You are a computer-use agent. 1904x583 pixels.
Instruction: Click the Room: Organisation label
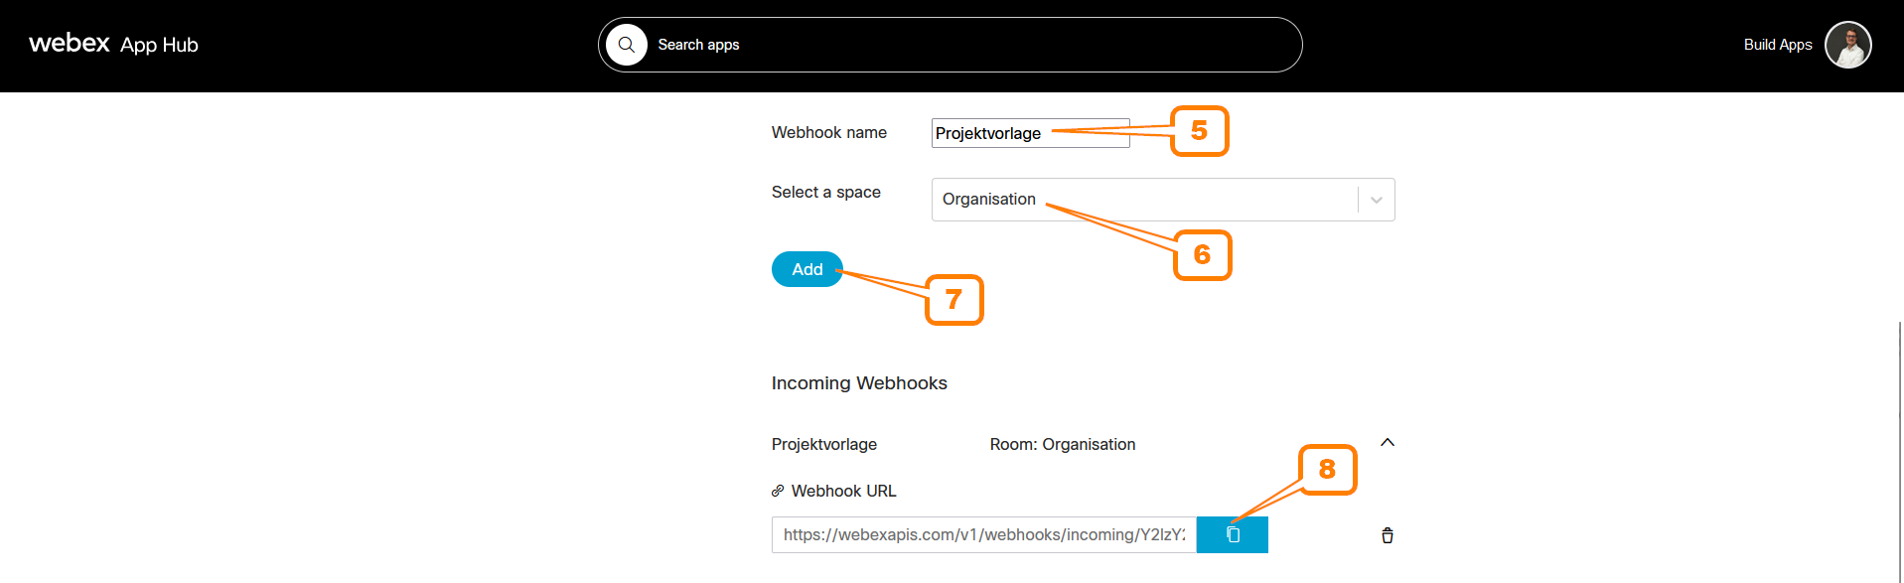click(x=1063, y=444)
